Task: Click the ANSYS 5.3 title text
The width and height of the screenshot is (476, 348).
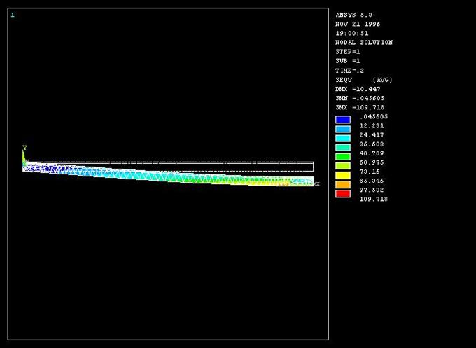Action: pyautogui.click(x=353, y=15)
